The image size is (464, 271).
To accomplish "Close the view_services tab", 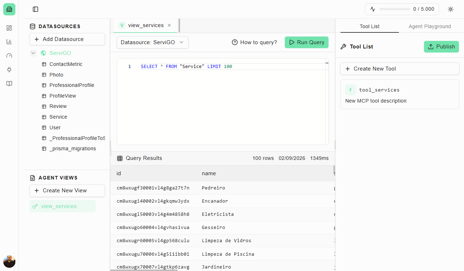I will pyautogui.click(x=169, y=25).
